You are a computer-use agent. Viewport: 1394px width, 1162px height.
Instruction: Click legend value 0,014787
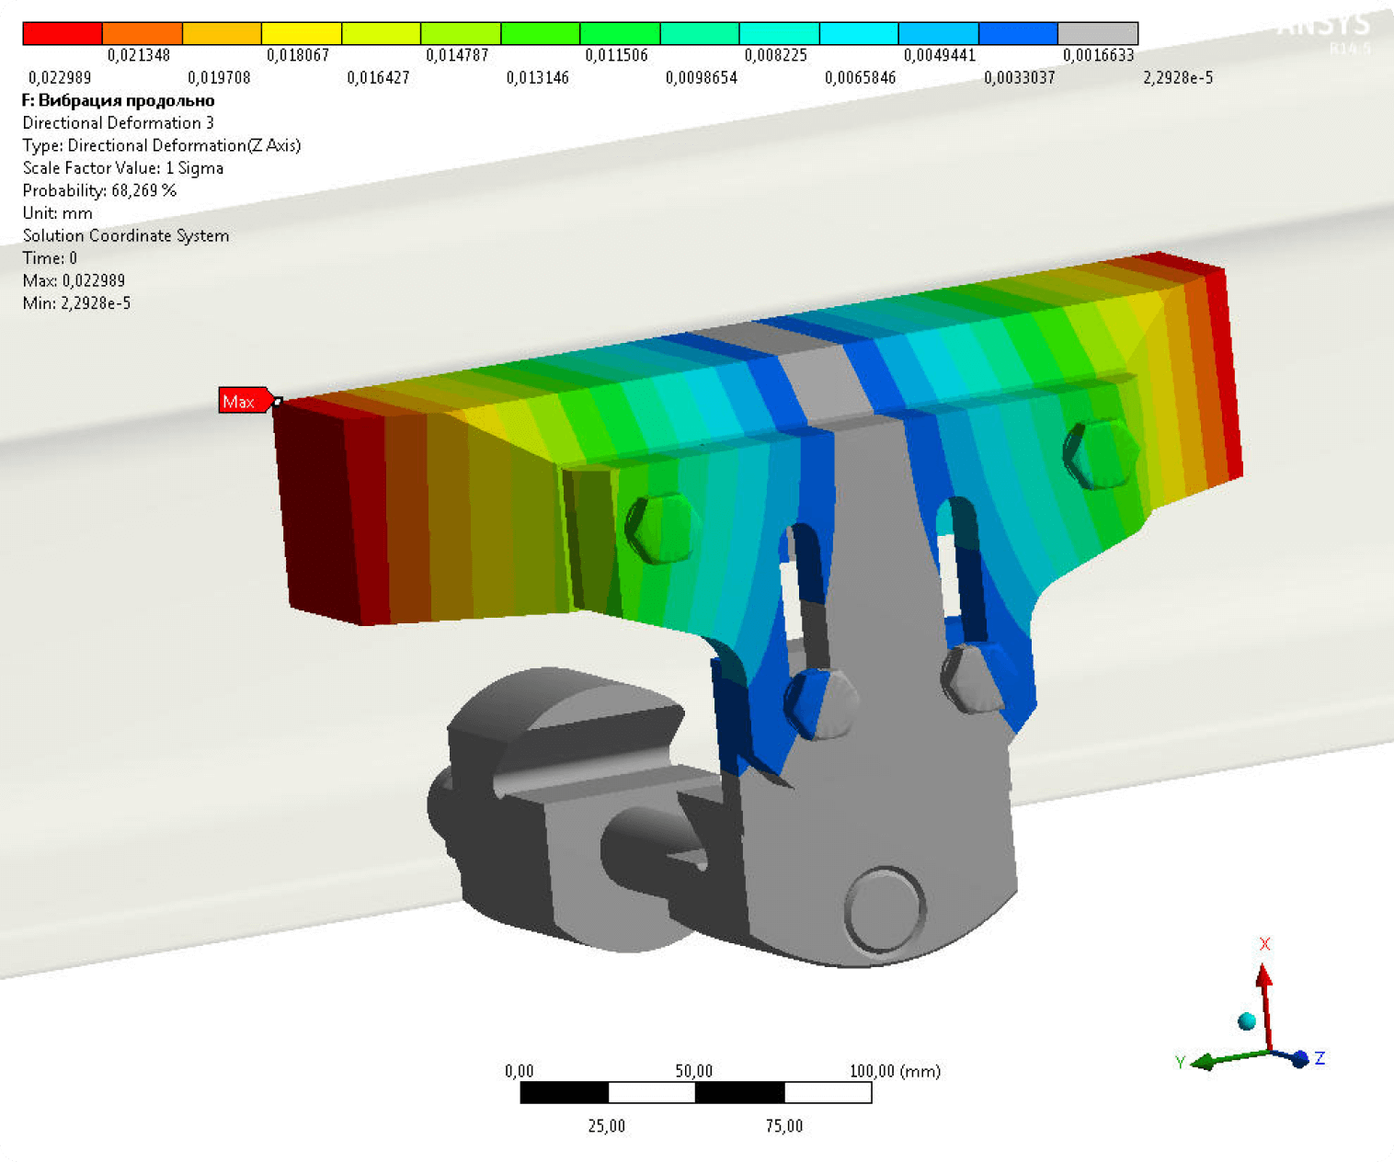tap(457, 55)
